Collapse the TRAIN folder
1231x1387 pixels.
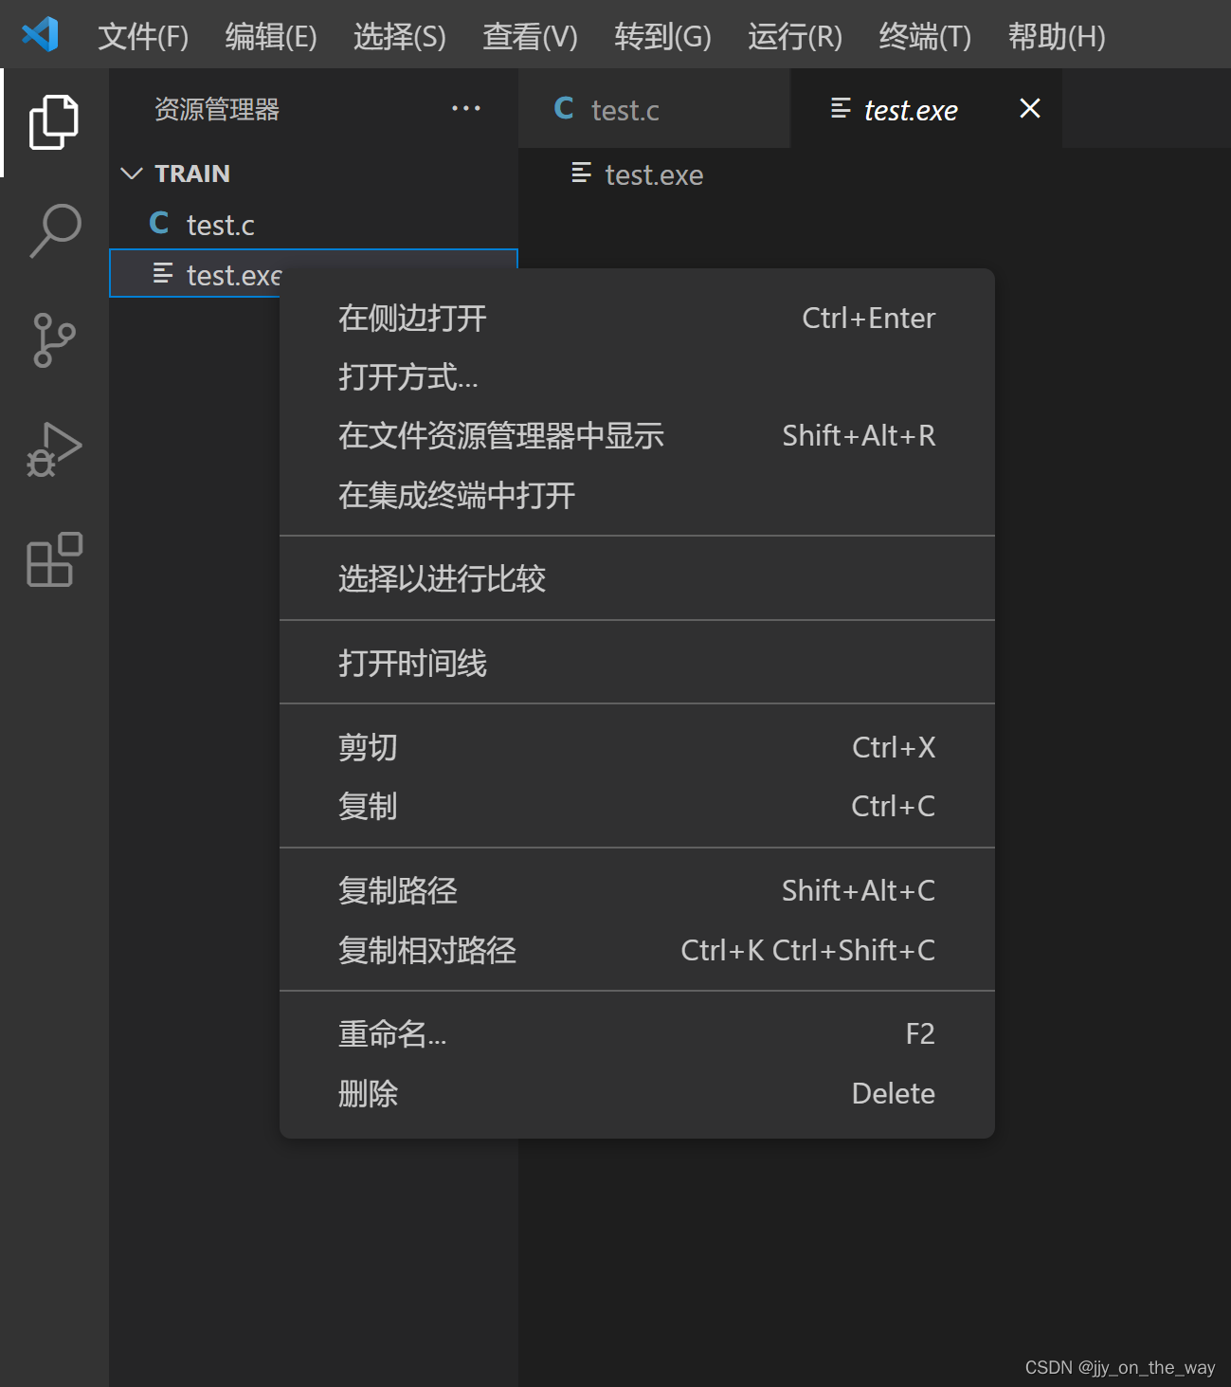pos(132,173)
